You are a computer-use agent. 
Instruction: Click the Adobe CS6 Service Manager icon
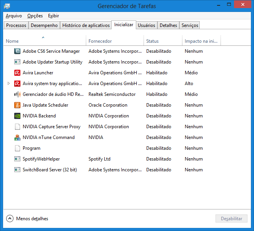17,51
